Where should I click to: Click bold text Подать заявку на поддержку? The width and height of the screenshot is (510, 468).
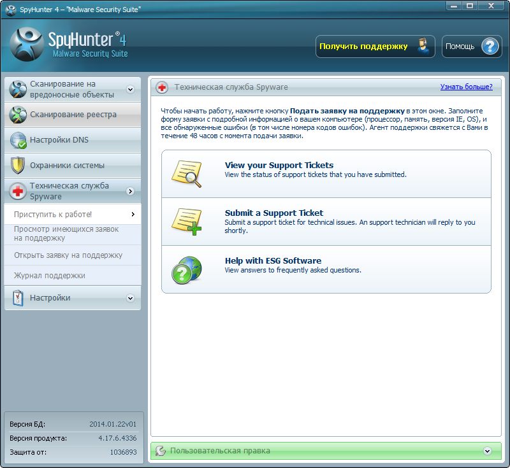347,111
